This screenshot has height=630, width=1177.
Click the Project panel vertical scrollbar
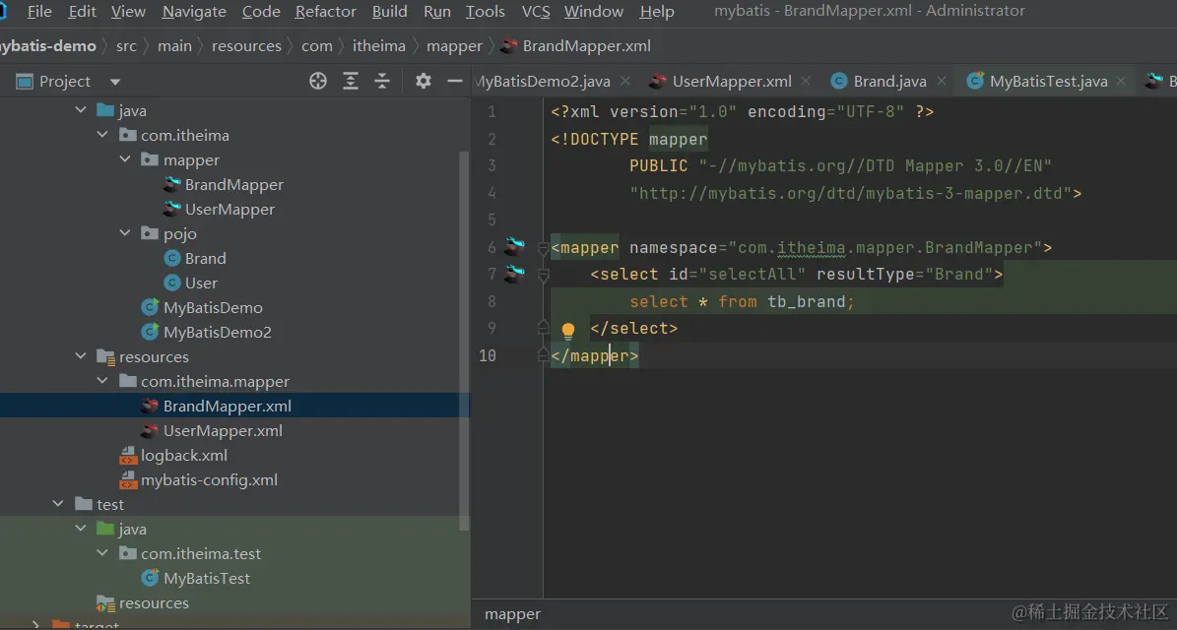465,342
